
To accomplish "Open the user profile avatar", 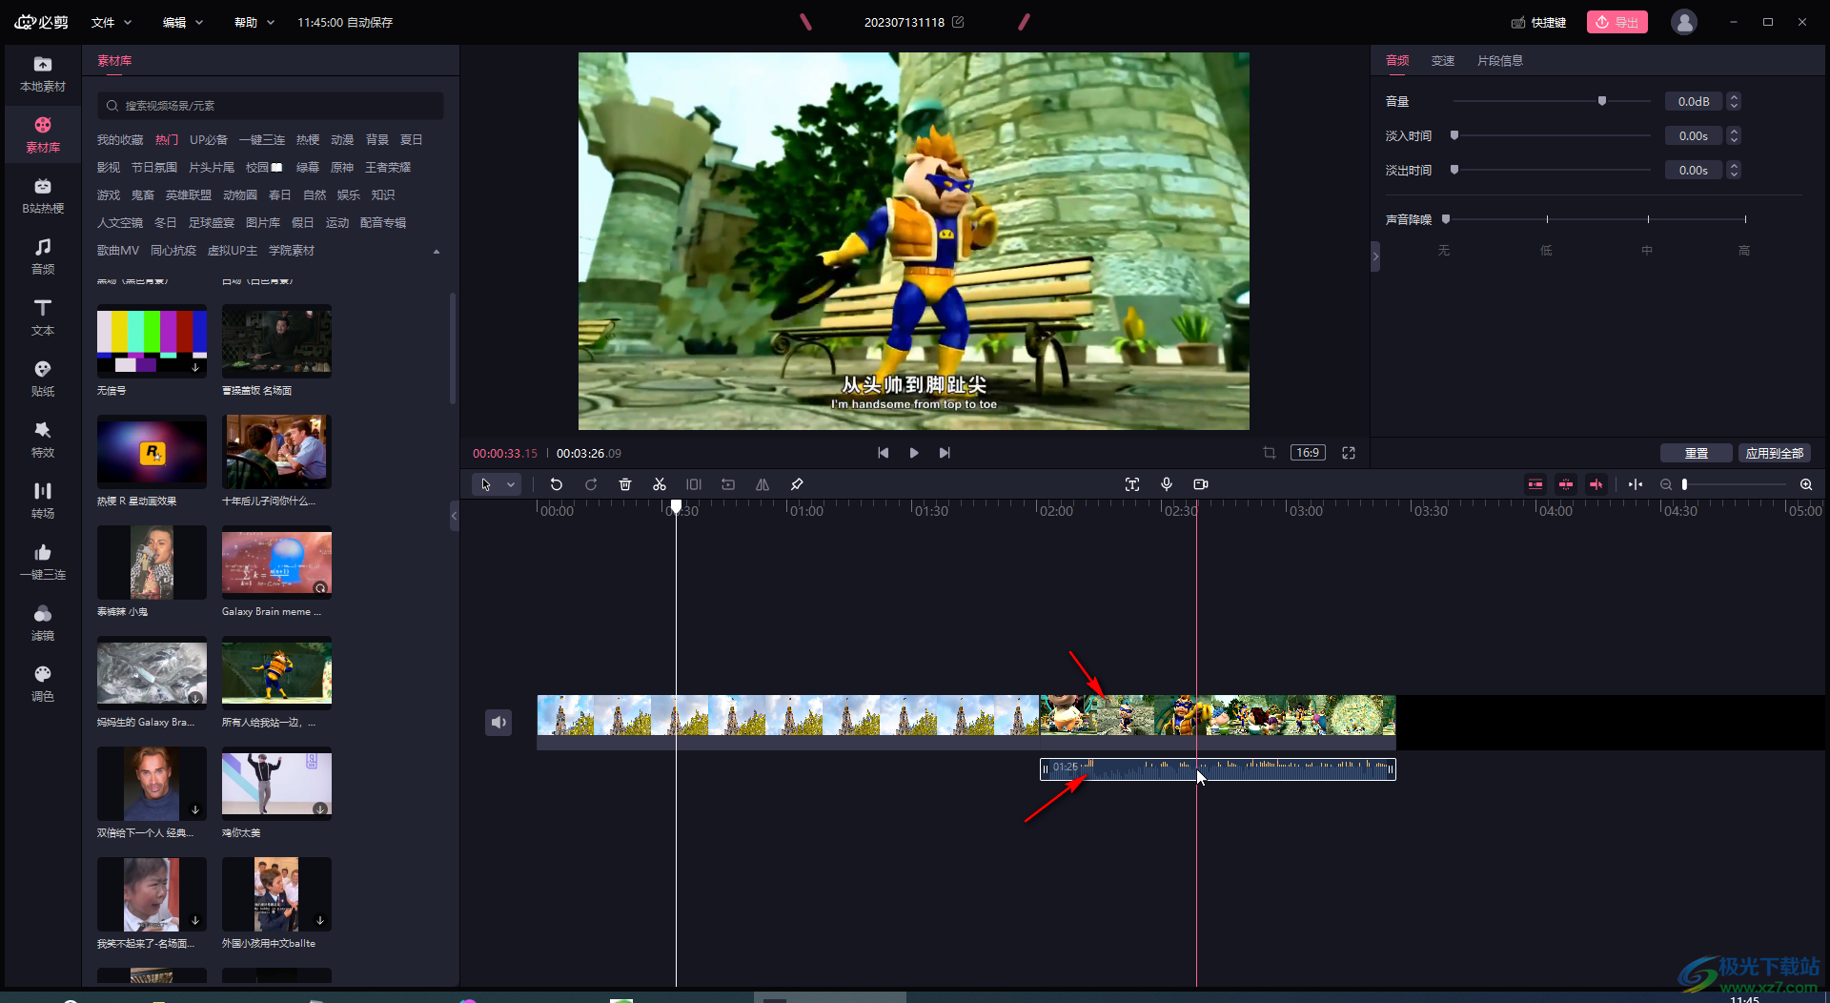I will click(1684, 22).
